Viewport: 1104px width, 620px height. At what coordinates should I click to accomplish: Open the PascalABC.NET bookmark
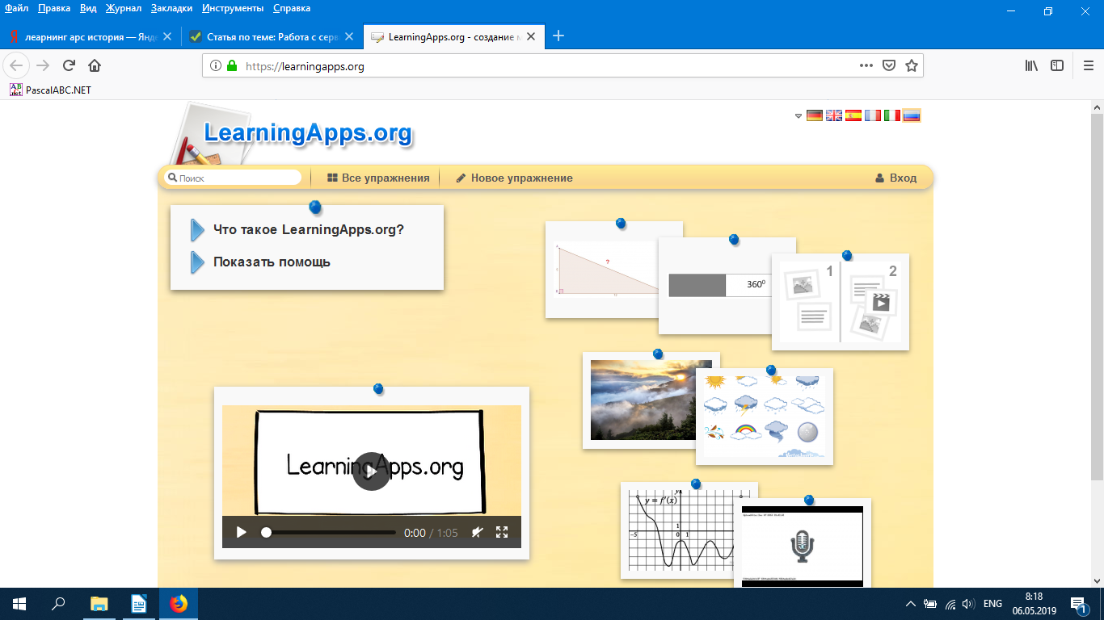point(50,90)
